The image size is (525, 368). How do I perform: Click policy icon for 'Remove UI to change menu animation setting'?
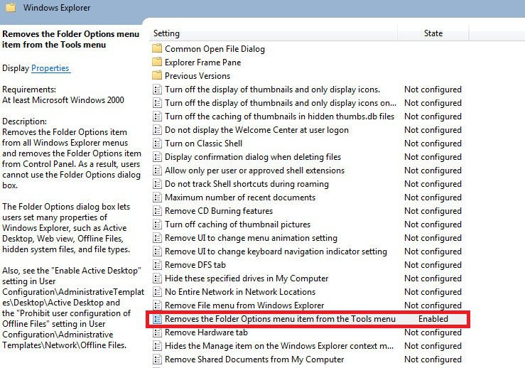[x=157, y=238]
